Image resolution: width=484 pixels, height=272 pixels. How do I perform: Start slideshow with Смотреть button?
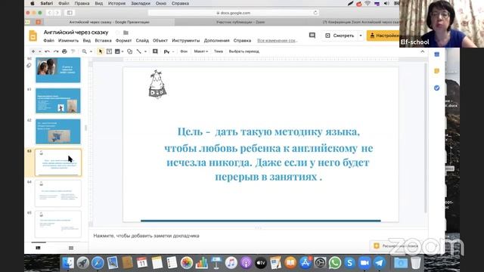[x=340, y=36]
